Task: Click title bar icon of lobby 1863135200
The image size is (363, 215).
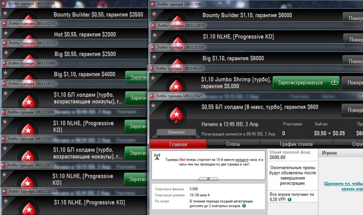Action: point(153,47)
